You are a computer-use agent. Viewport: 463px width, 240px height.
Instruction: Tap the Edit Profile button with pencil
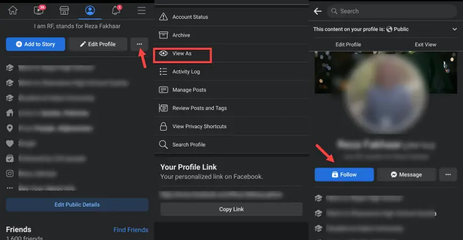[97, 44]
